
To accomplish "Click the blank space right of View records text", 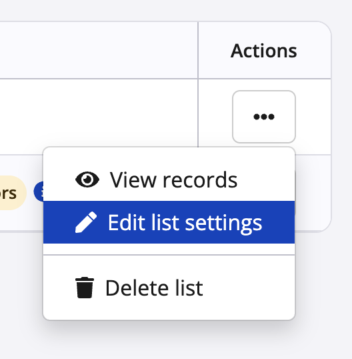I will (x=265, y=179).
